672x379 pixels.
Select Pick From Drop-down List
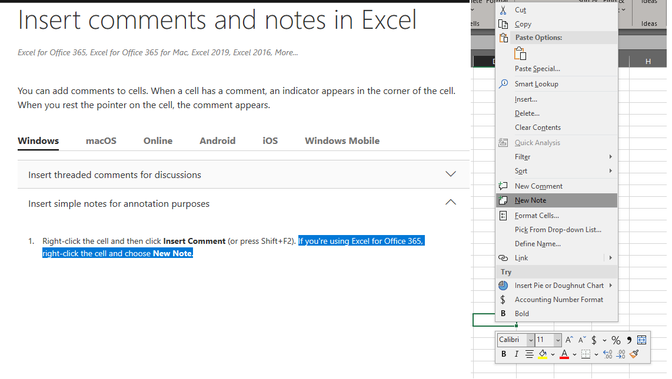pyautogui.click(x=556, y=230)
